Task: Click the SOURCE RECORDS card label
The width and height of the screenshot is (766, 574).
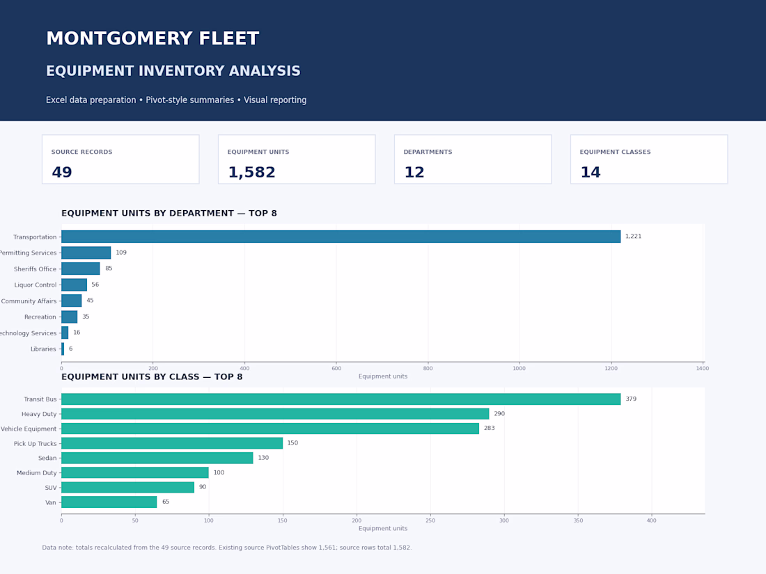Action: [x=81, y=152]
